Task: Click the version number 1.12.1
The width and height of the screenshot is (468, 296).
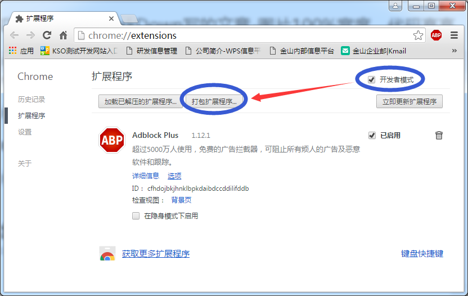Action: click(201, 136)
